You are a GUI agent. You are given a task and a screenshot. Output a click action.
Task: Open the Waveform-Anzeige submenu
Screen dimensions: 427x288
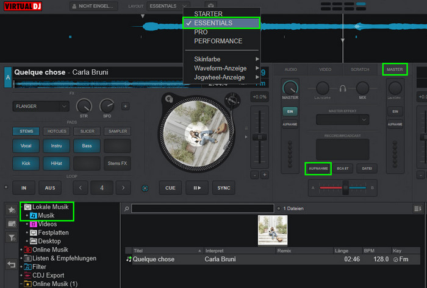pyautogui.click(x=221, y=68)
